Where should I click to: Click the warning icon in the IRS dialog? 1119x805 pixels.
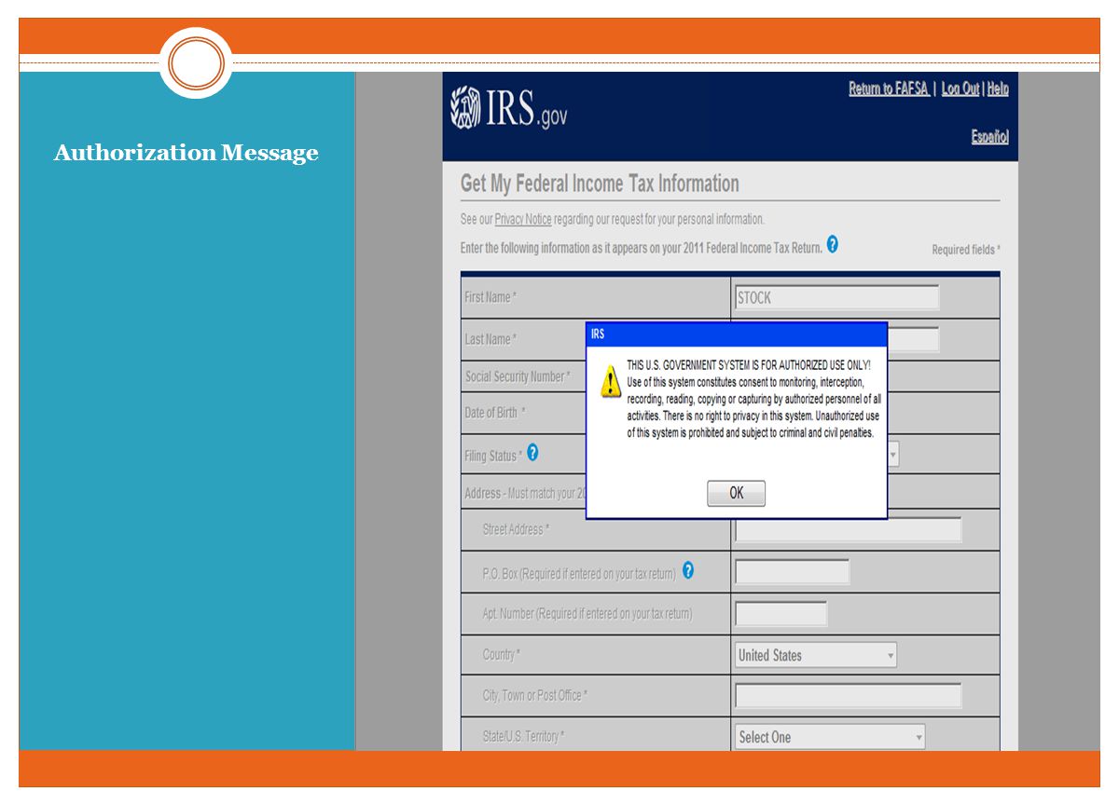(609, 380)
